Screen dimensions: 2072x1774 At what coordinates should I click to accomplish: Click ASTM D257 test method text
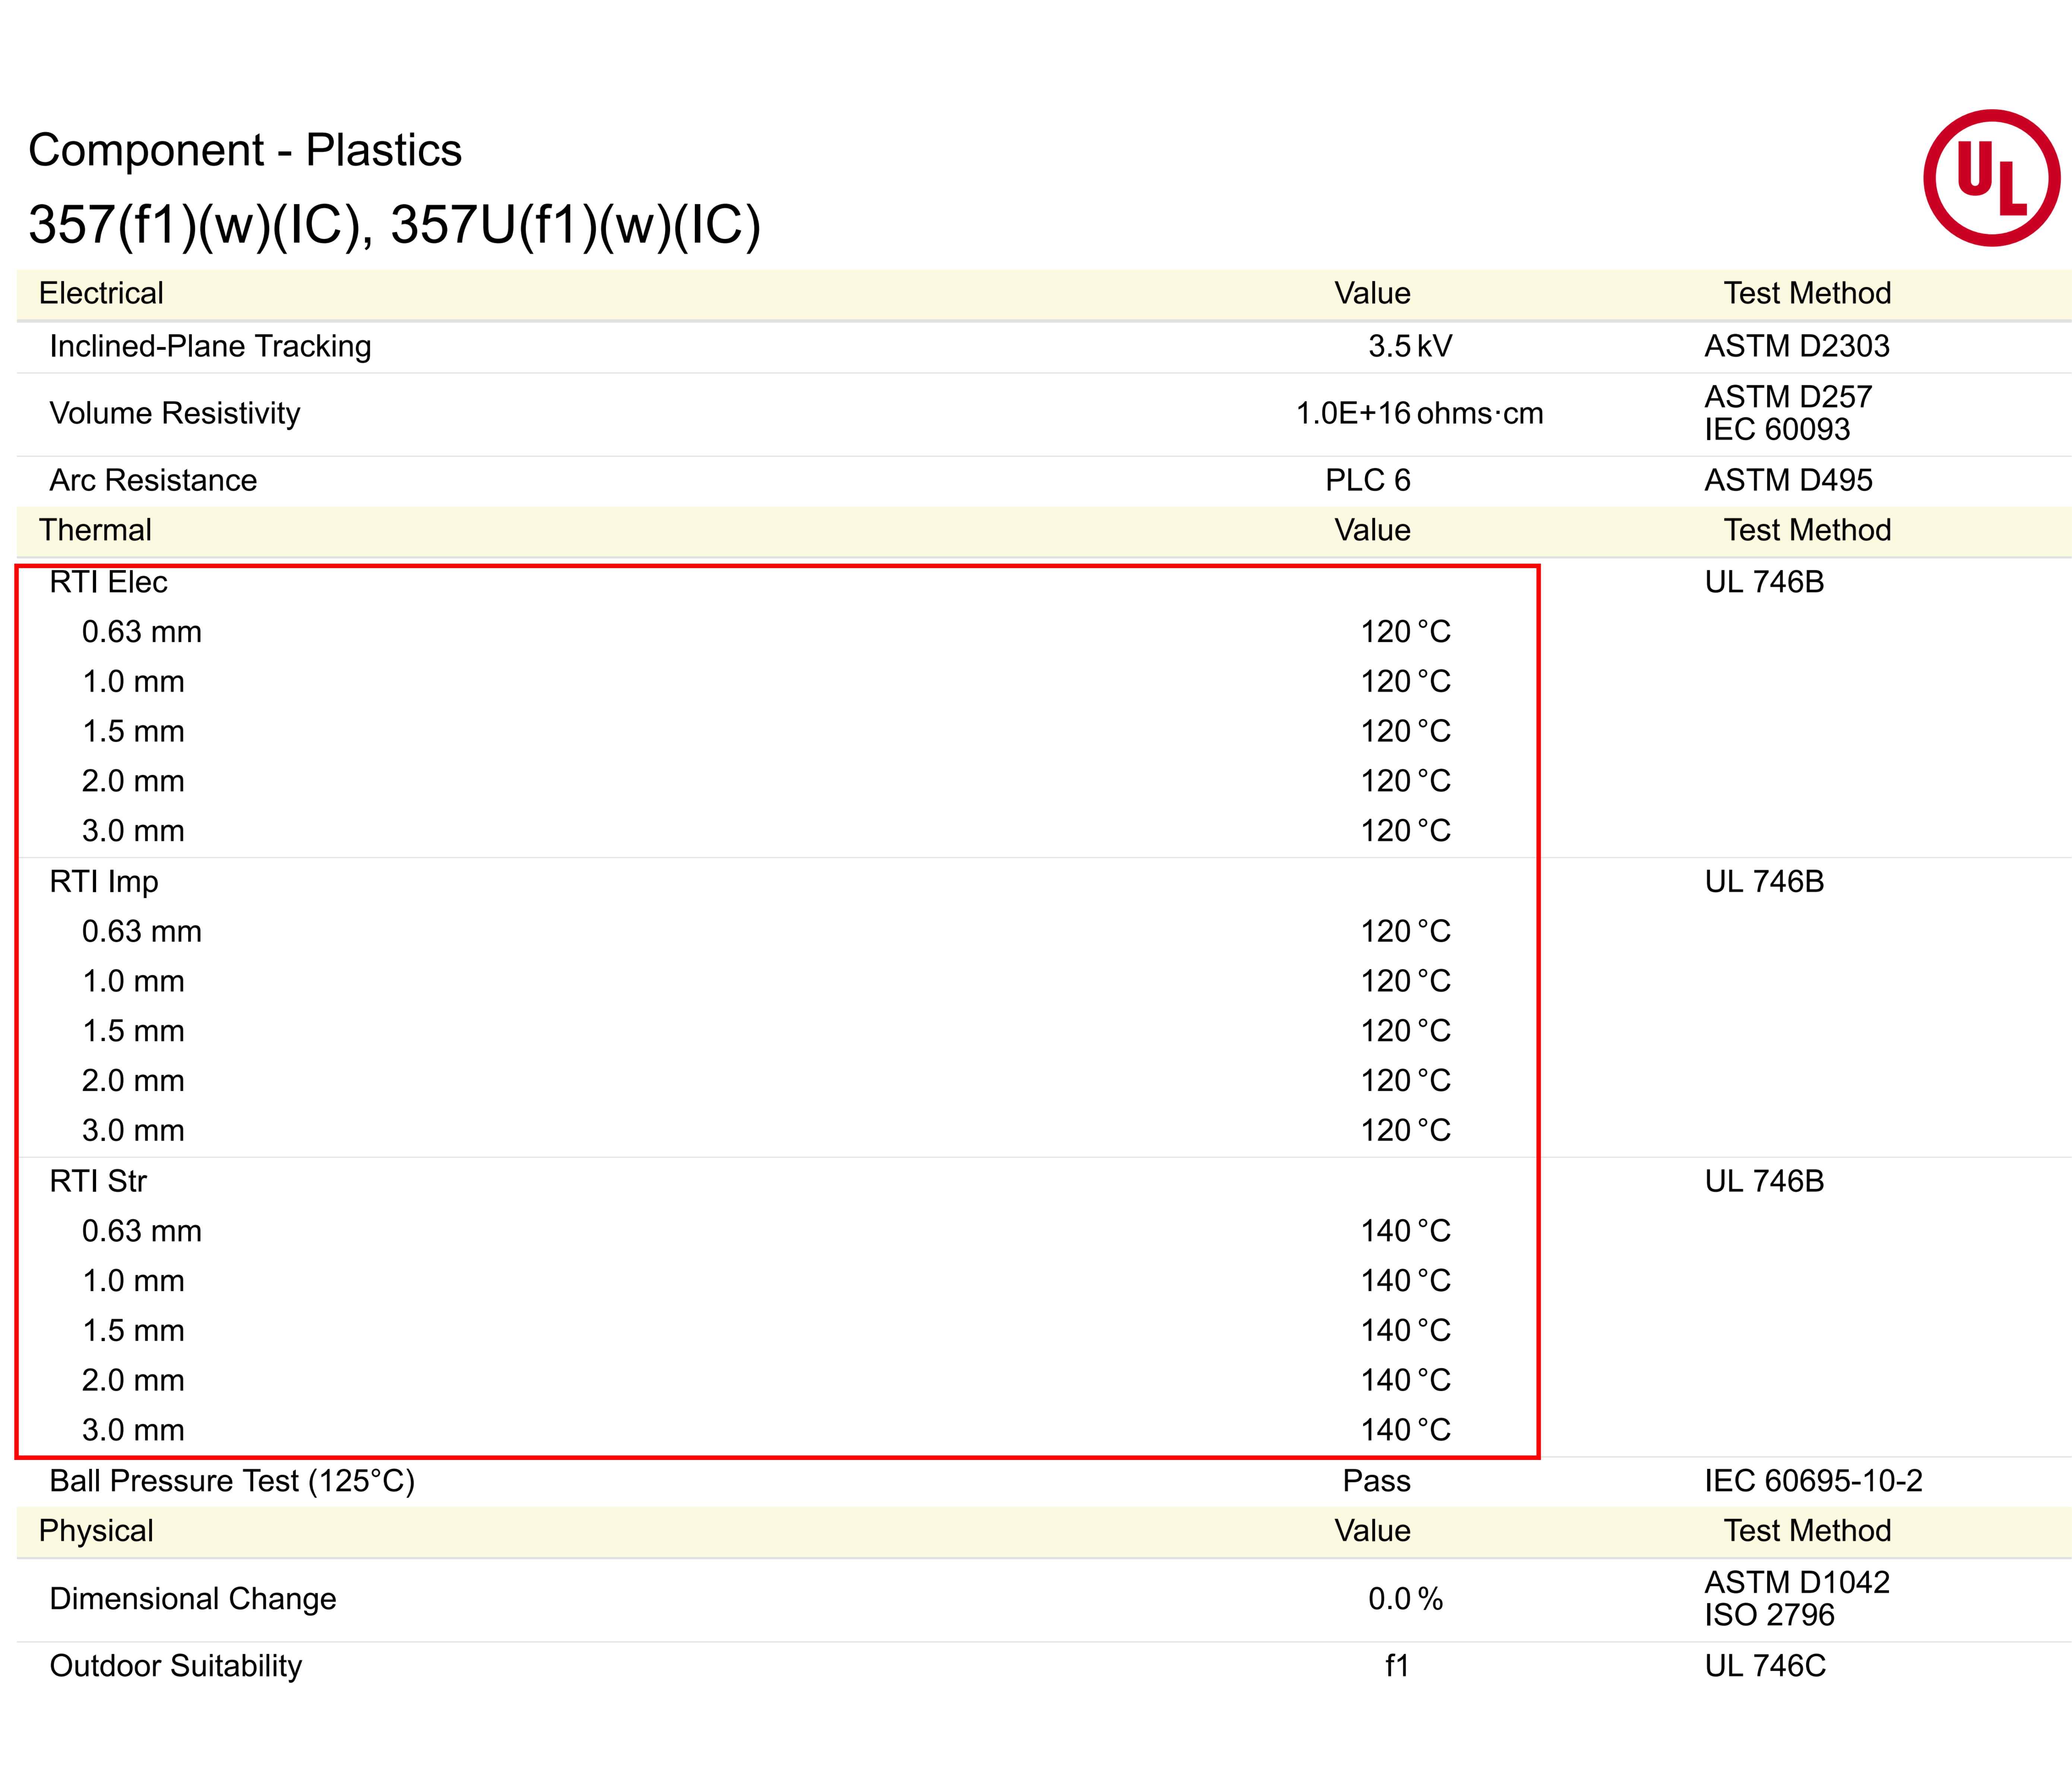(1788, 397)
